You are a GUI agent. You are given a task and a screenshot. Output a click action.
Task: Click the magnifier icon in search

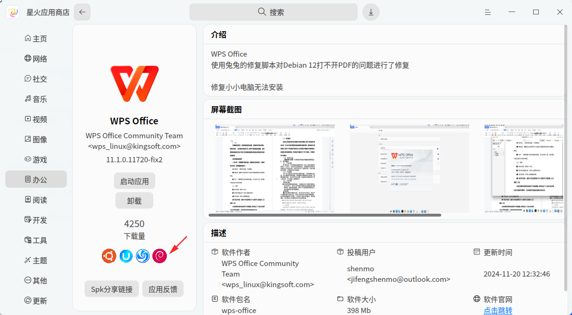click(x=261, y=12)
